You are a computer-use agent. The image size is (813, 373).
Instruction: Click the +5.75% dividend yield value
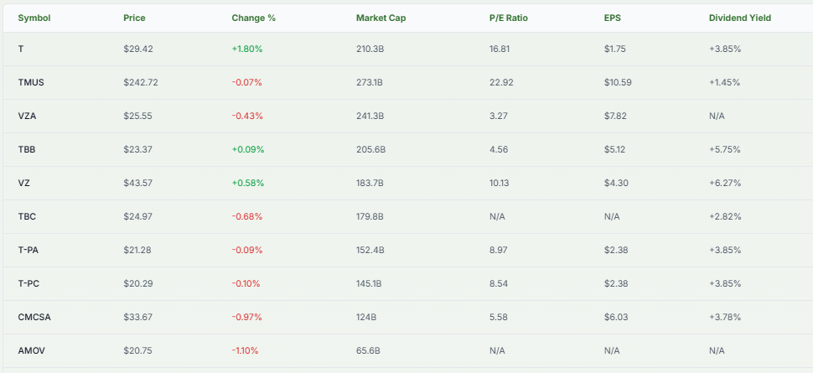click(x=725, y=149)
